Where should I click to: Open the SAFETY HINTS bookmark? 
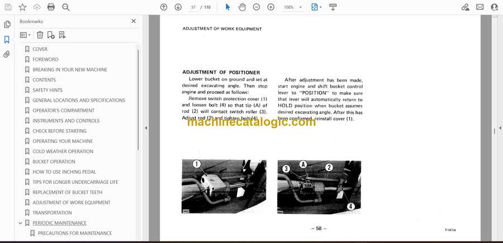click(x=48, y=90)
